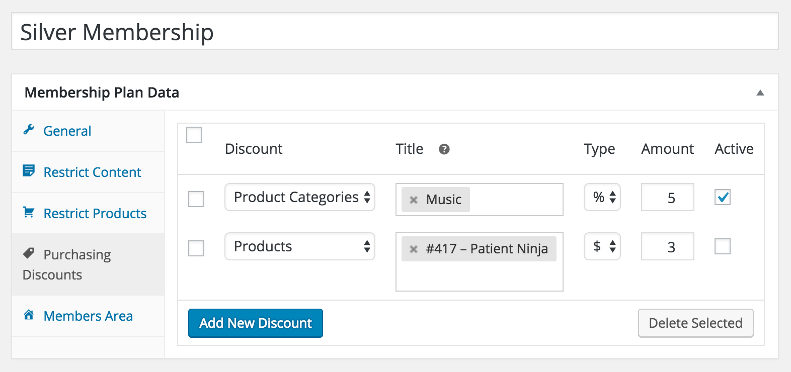Screen dimensions: 791x372
Task: Click the Delete Selected button
Action: [x=696, y=323]
